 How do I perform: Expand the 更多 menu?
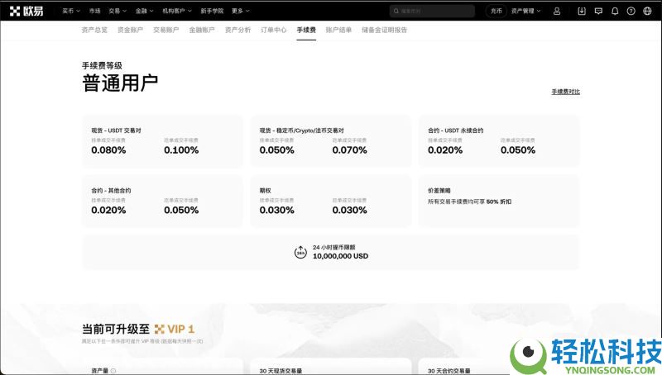[x=240, y=12]
